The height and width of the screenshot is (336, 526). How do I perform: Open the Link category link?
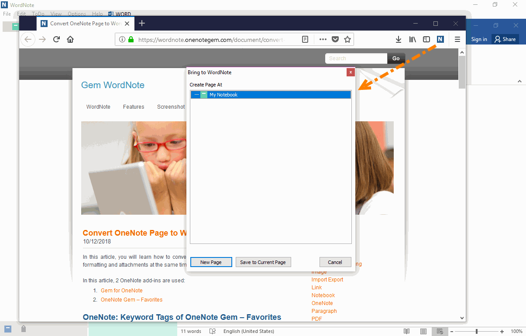pos(316,288)
